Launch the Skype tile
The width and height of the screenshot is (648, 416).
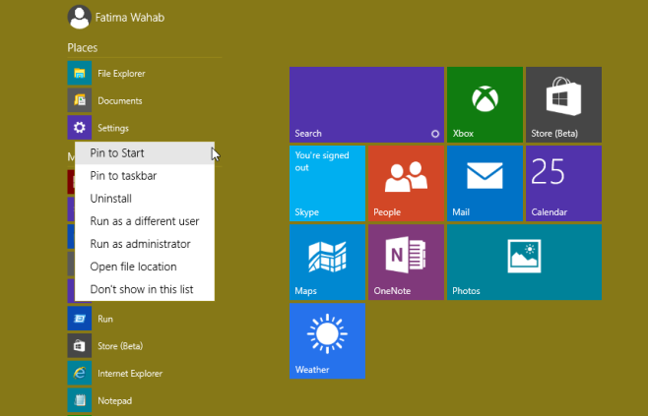[x=327, y=183]
